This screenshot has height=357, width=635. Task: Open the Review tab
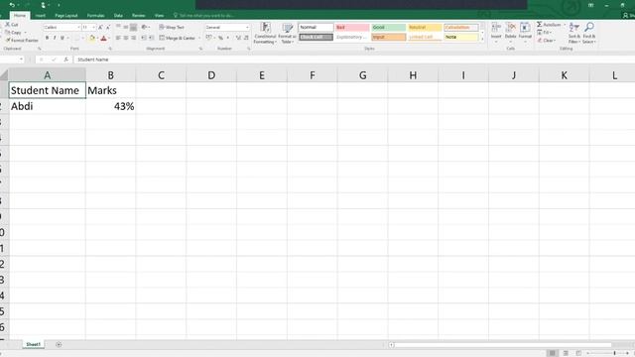pos(139,16)
